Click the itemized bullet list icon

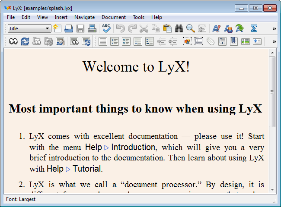pyautogui.click(x=126, y=41)
